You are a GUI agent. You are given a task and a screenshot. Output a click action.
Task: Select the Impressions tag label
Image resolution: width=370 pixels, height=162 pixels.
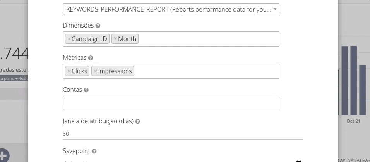(x=115, y=71)
